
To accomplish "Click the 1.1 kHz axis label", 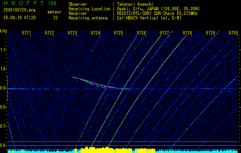I will [3, 50].
